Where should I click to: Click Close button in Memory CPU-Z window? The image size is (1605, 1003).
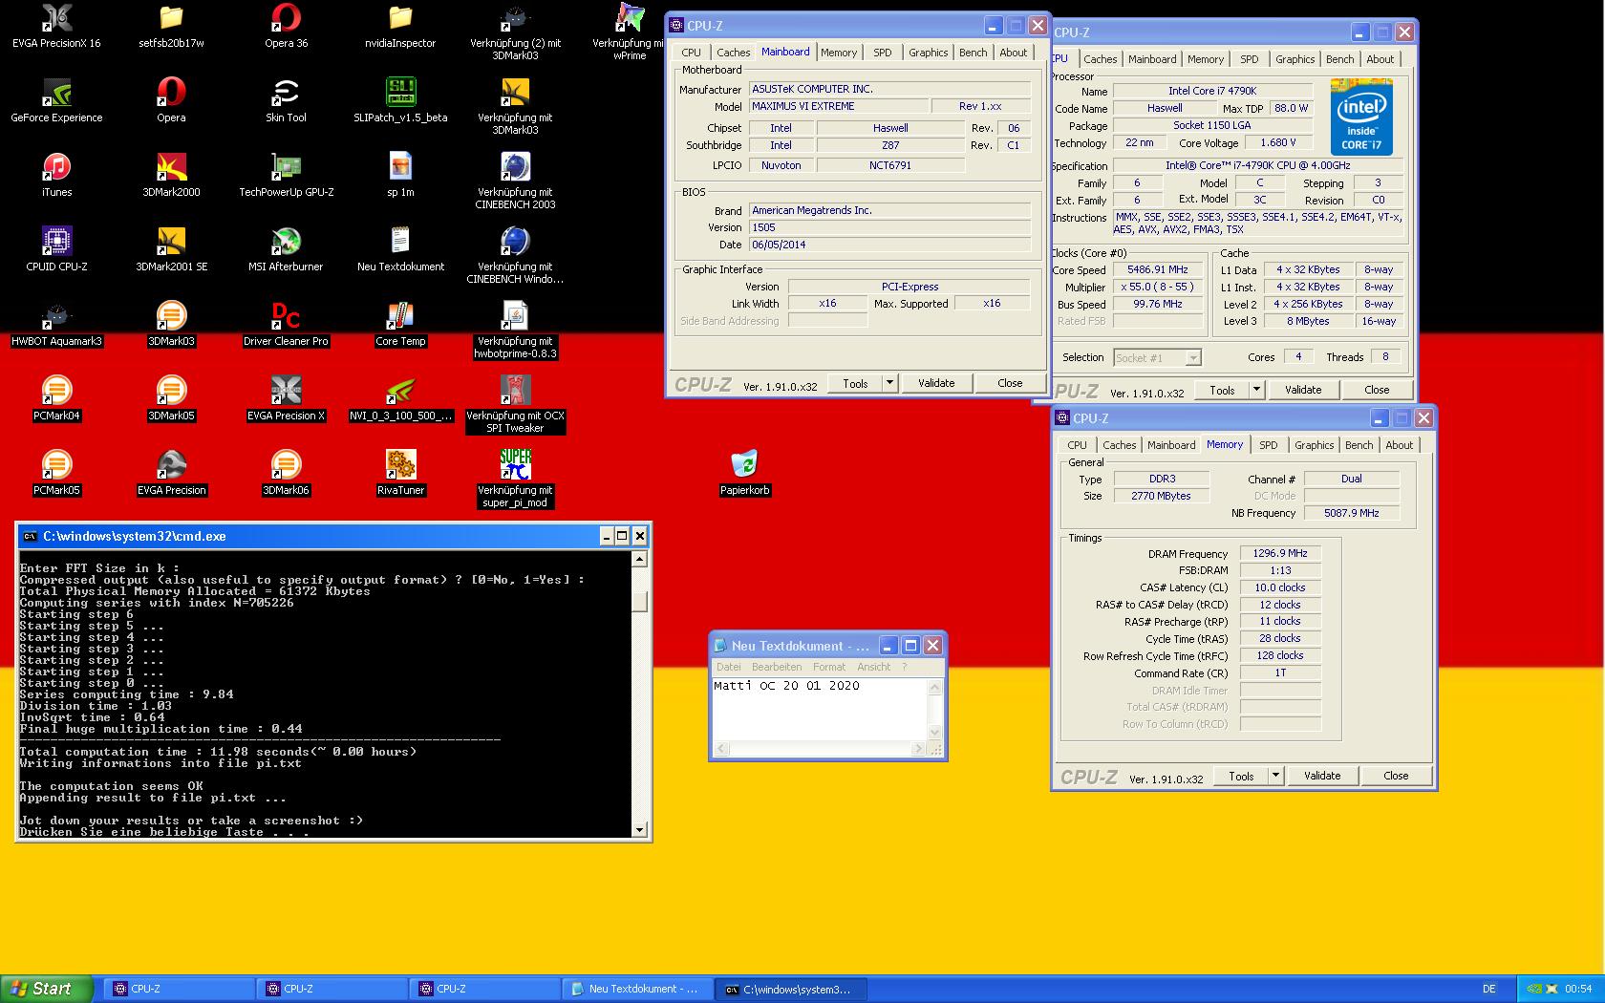click(1396, 776)
